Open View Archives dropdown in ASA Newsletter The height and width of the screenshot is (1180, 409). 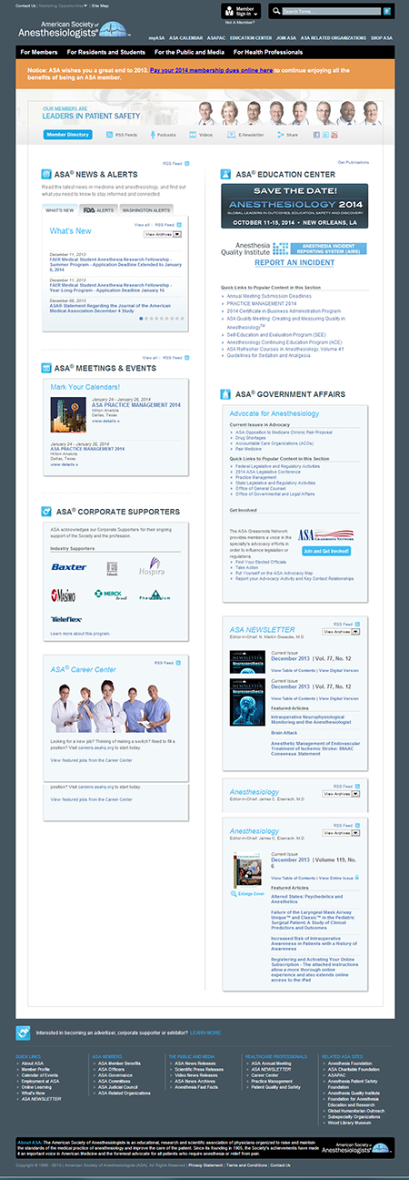342,631
